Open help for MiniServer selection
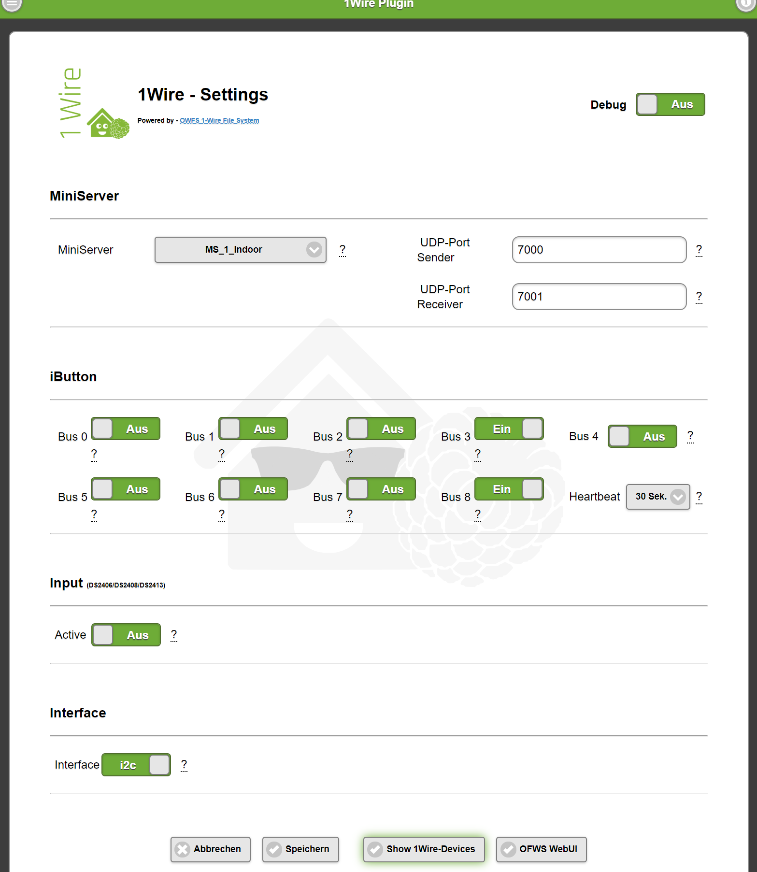The image size is (757, 872). 343,250
